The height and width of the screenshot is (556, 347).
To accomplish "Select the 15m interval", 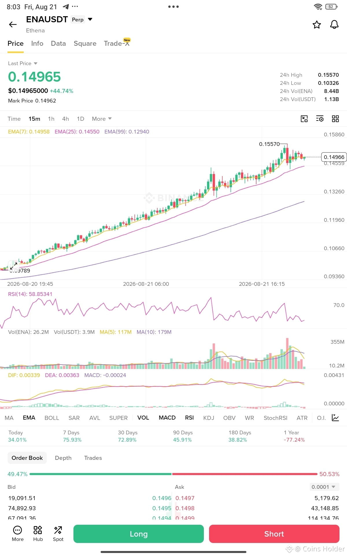I will [34, 119].
